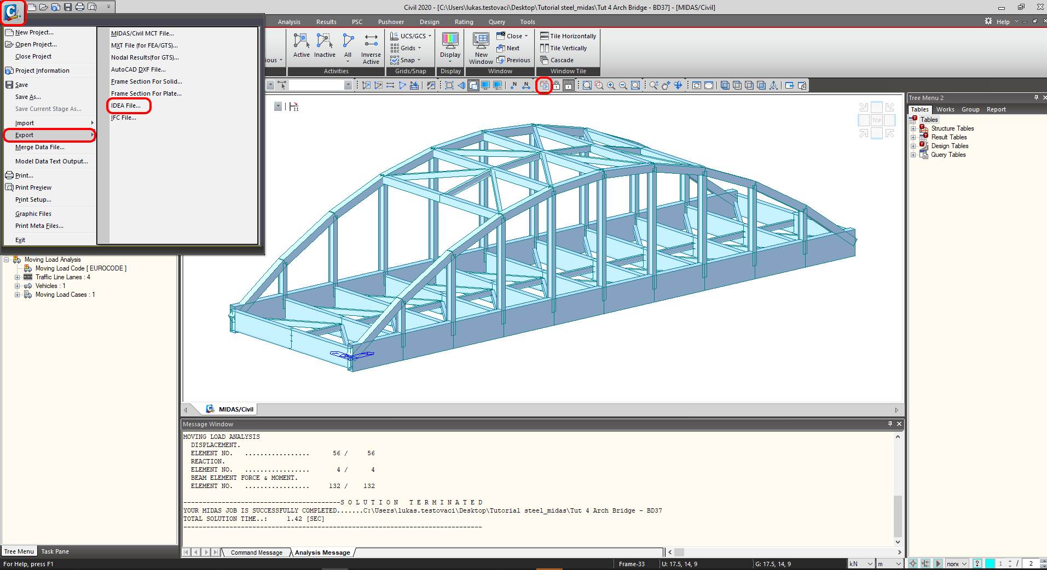This screenshot has width=1047, height=570.
Task: Toggle the closed padlock lock icon
Action: pos(569,85)
